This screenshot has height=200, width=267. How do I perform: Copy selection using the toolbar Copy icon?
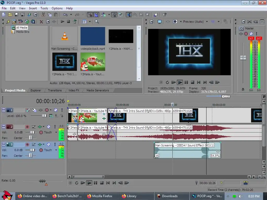pyautogui.click(x=50, y=15)
